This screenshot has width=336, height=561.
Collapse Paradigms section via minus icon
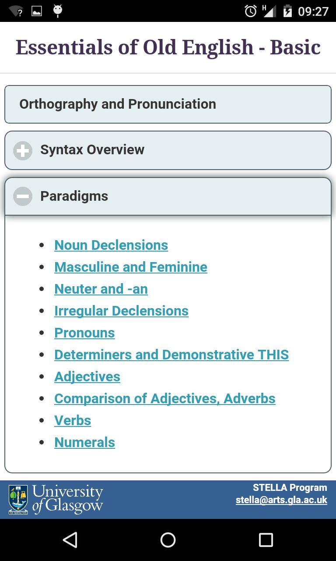pyautogui.click(x=23, y=196)
